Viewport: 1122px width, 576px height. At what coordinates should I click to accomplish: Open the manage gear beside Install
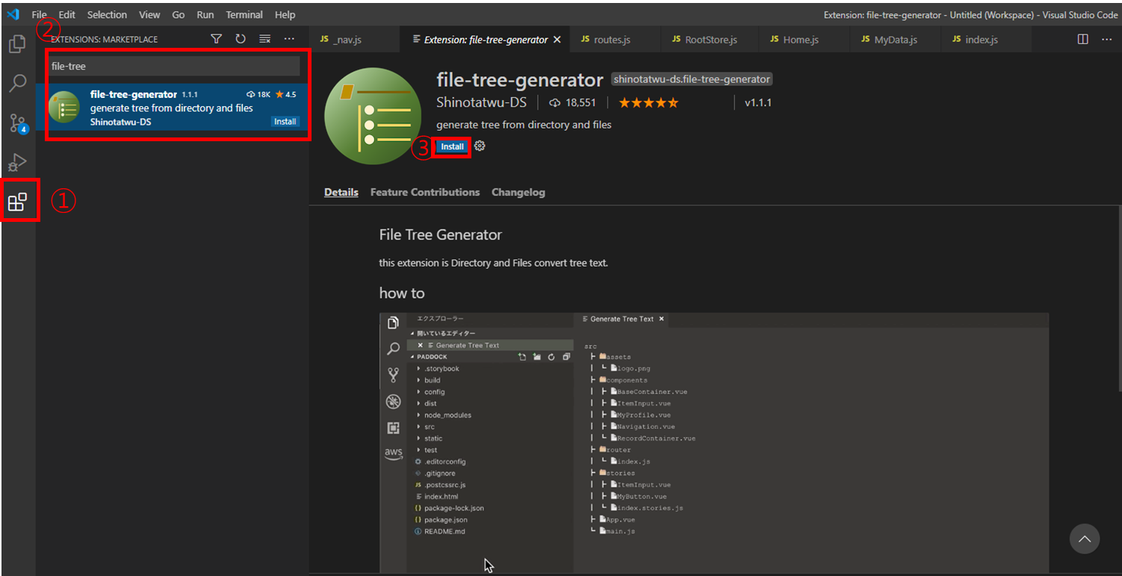pyautogui.click(x=480, y=146)
